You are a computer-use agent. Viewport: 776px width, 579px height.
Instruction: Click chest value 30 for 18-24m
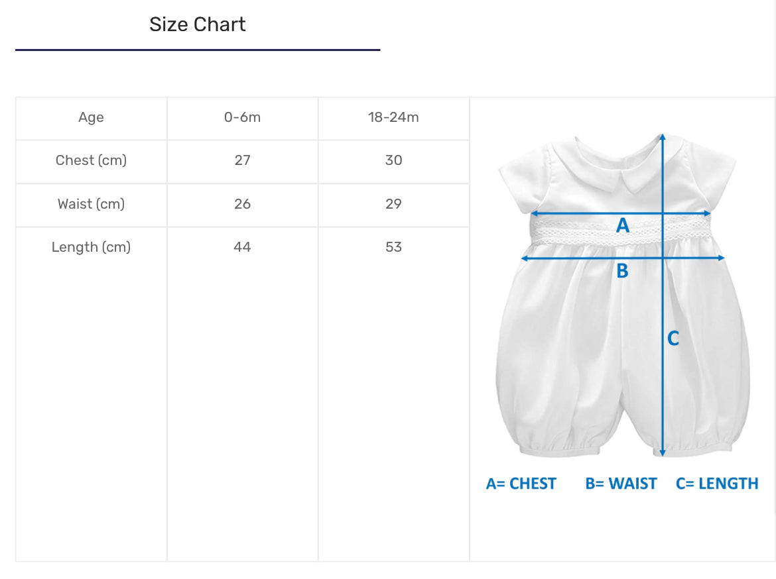(393, 160)
